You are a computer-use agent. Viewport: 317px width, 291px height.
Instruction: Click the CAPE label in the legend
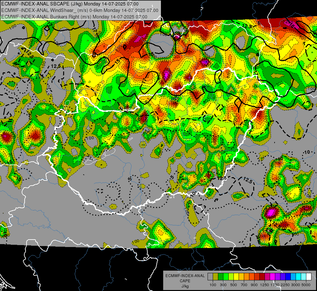[x=185, y=281]
